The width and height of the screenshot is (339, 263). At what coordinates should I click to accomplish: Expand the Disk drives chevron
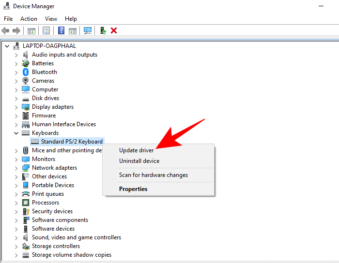click(x=16, y=99)
